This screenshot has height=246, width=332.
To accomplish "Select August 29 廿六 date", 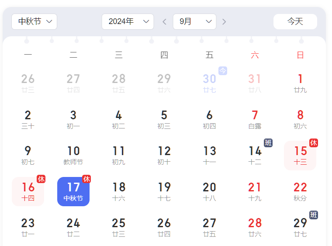I will (x=164, y=83).
